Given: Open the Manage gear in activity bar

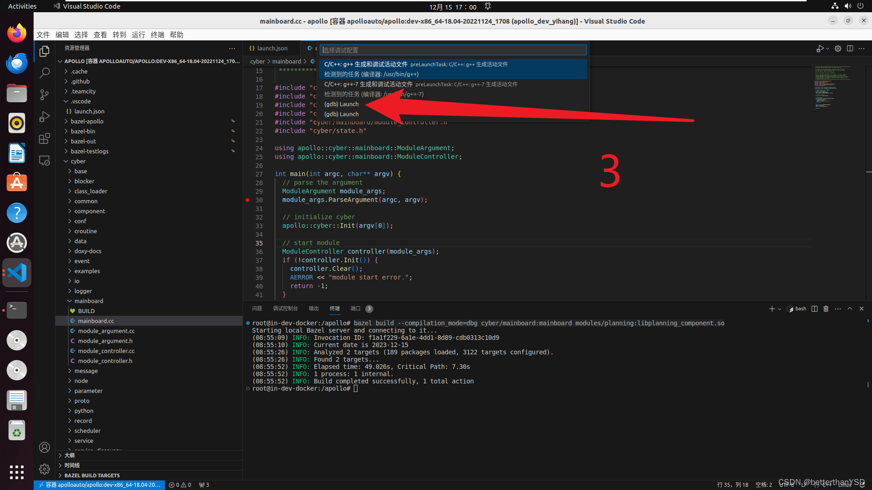Looking at the screenshot, I should click(45, 469).
